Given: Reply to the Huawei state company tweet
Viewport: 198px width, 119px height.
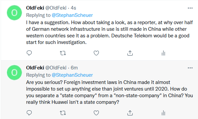Looking at the screenshot, I should coord(29,113).
